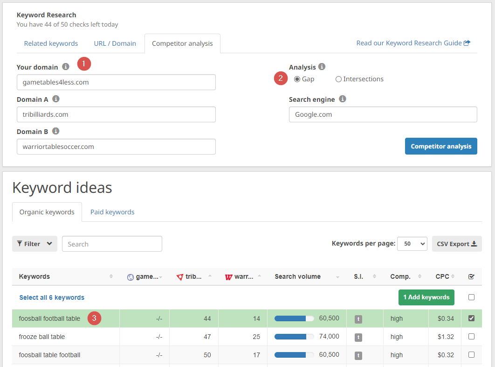
Task: Switch to Related keywords tab
Action: pos(51,43)
